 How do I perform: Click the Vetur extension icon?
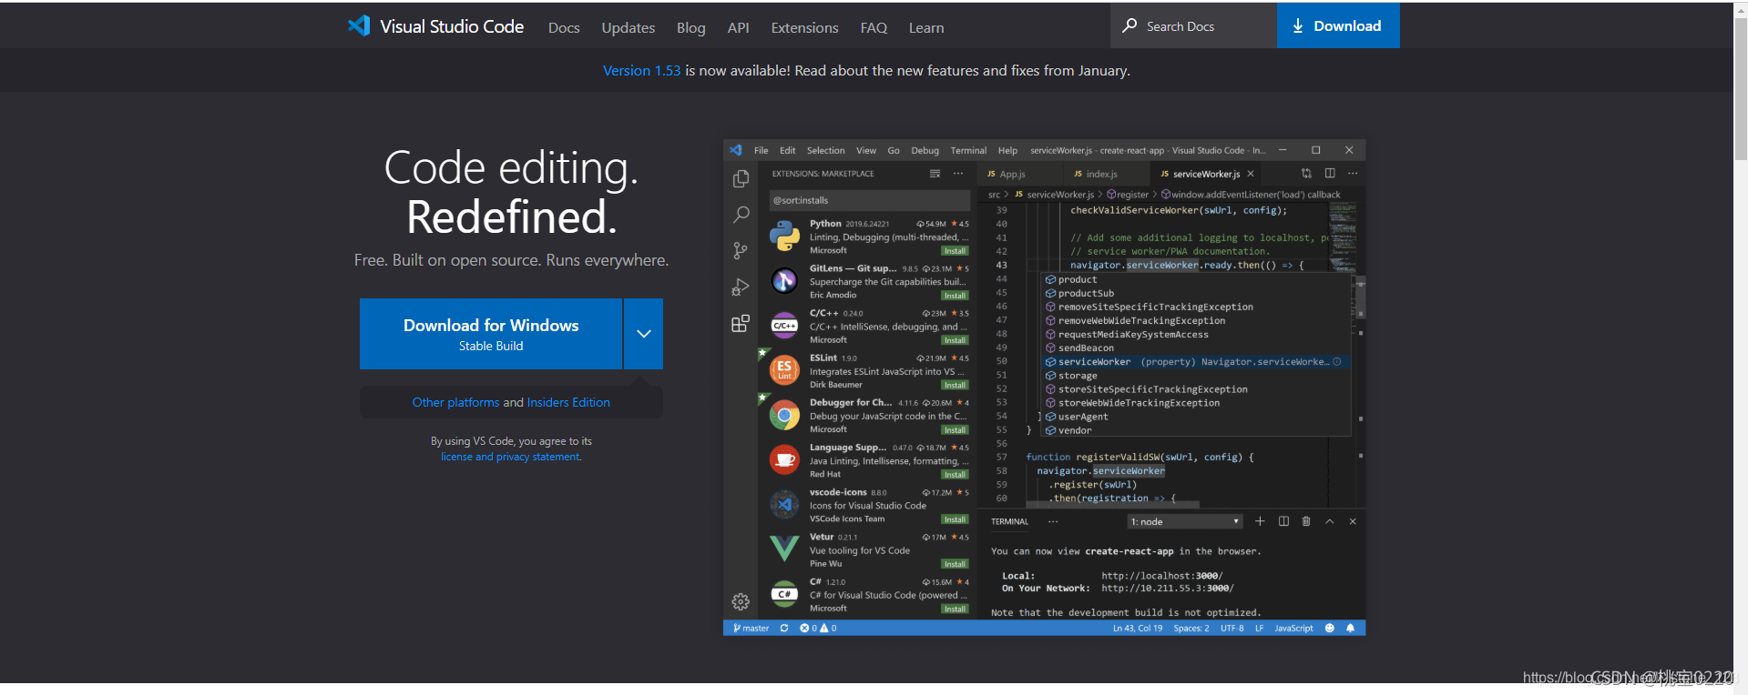tap(784, 549)
